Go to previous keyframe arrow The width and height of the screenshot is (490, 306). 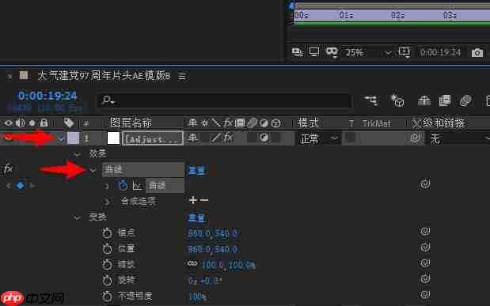click(x=9, y=186)
